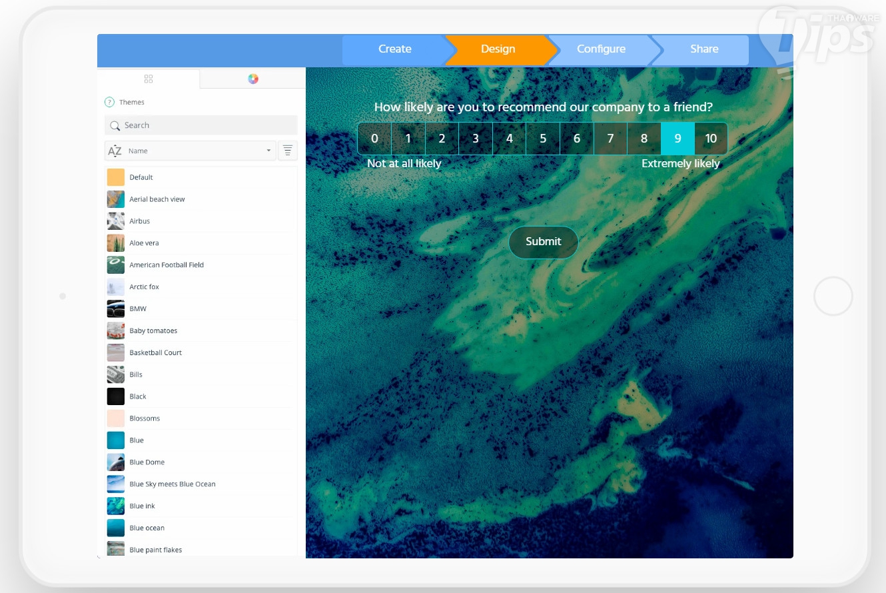This screenshot has width=886, height=593.
Task: Pick the American Football Field thumbnail
Action: coord(116,265)
